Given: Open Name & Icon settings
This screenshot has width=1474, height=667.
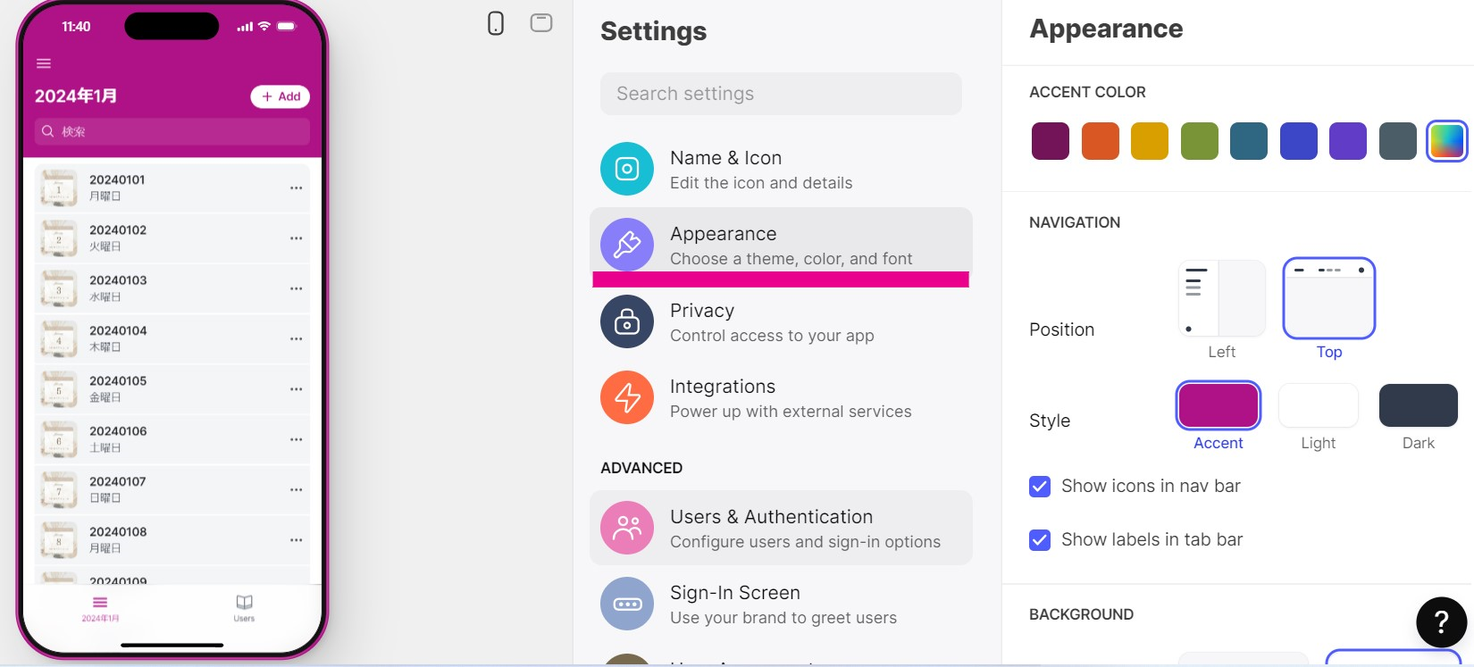Looking at the screenshot, I should (782, 169).
